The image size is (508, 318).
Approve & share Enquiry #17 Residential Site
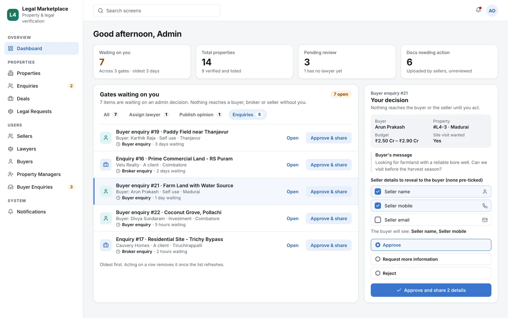coord(329,245)
